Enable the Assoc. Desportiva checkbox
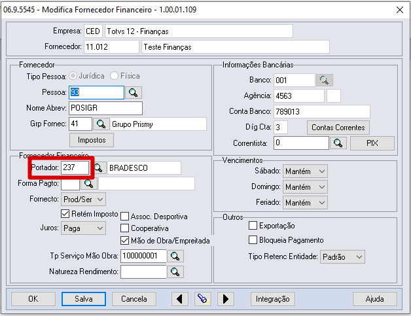The image size is (411, 316). coord(125,217)
